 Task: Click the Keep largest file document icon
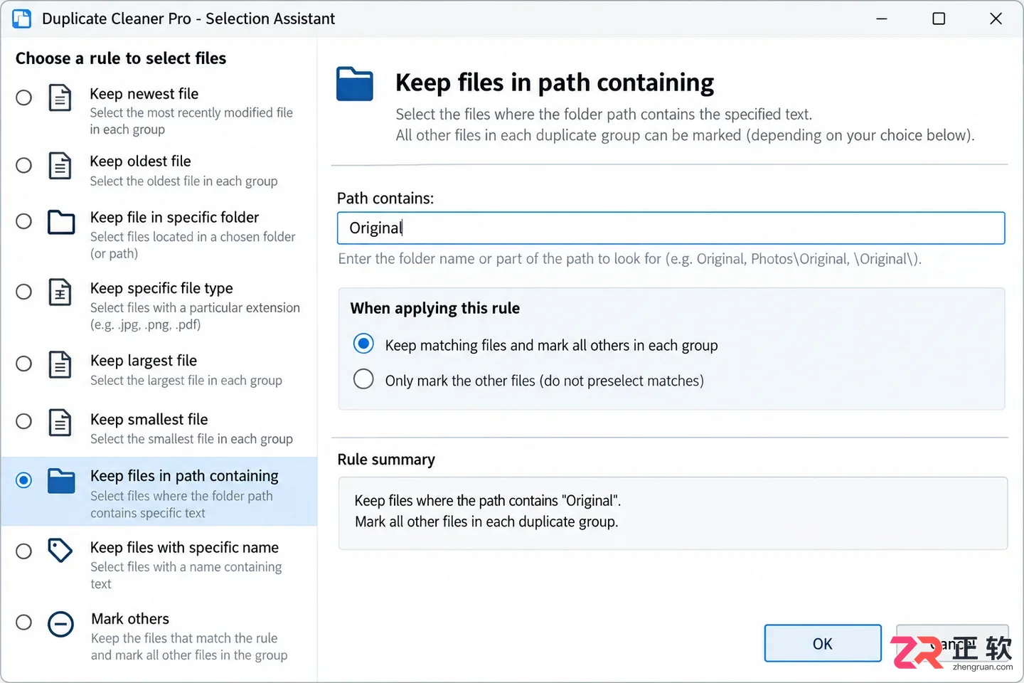click(x=60, y=364)
